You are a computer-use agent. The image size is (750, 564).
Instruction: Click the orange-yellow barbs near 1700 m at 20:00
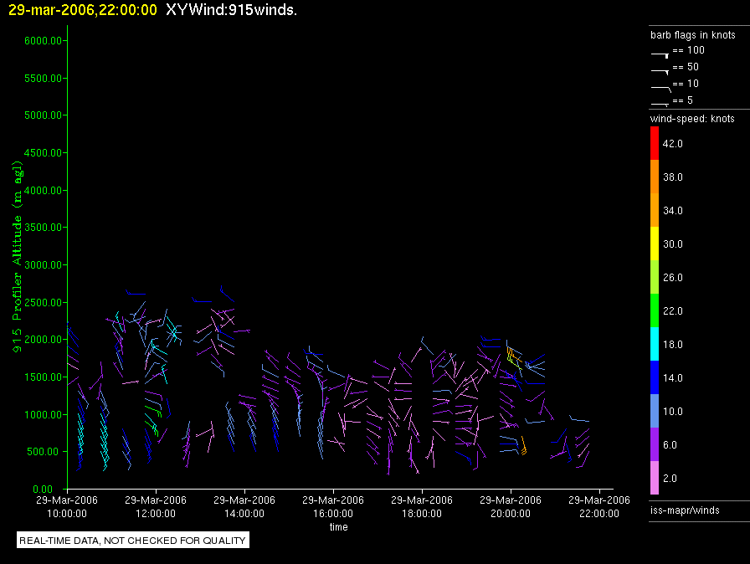click(x=514, y=358)
